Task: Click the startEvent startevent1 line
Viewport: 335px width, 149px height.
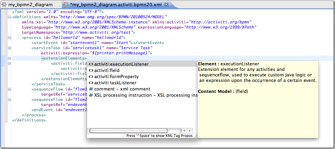Action: coord(98,43)
